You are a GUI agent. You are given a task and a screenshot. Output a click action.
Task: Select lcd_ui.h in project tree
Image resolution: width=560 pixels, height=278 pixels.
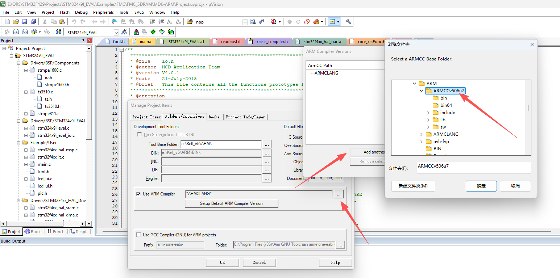tap(45, 186)
